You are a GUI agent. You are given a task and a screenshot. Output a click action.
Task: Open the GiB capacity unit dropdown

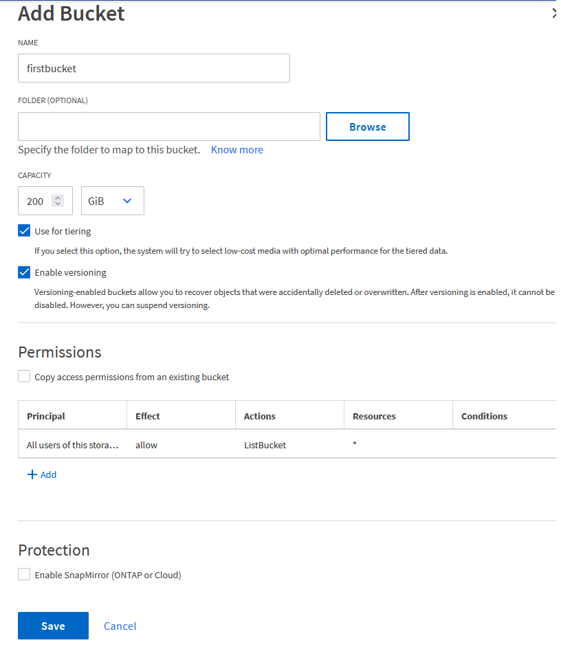(113, 201)
